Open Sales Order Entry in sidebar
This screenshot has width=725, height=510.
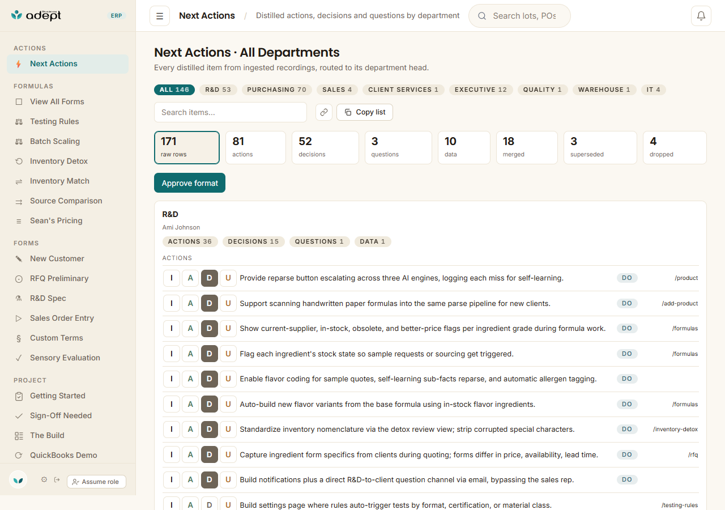pos(68,318)
